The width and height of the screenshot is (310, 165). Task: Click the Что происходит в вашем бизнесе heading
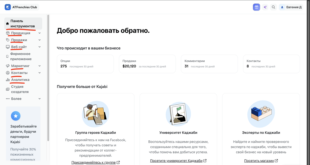(89, 48)
